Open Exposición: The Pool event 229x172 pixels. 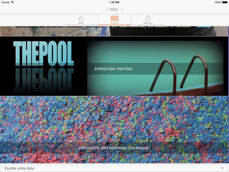coord(114,69)
